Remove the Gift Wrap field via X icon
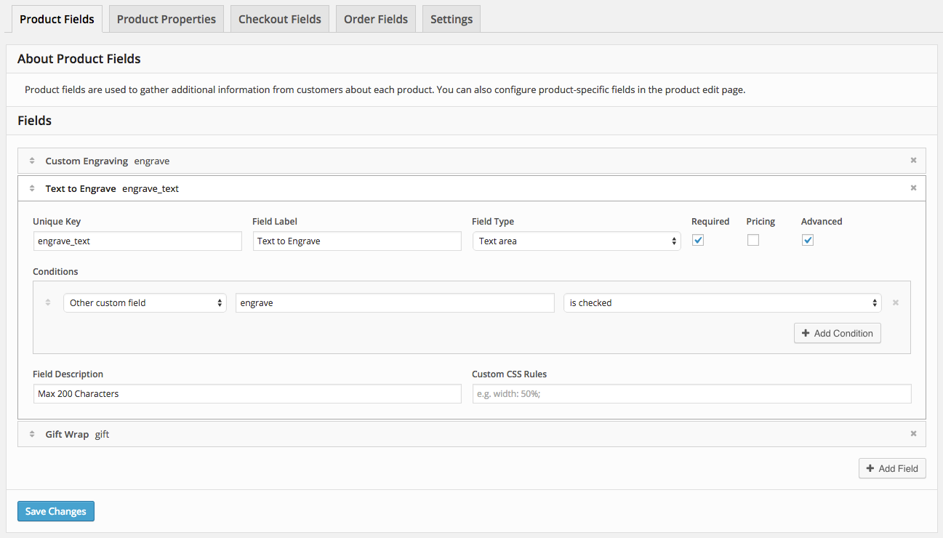943x538 pixels. click(x=913, y=434)
